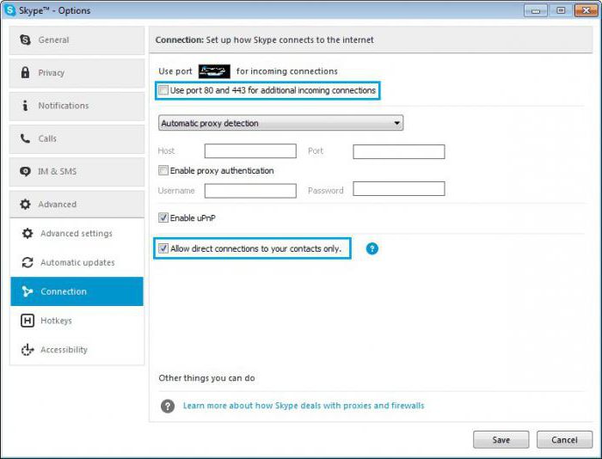
Task: Go to Calls settings
Action: coord(77,139)
